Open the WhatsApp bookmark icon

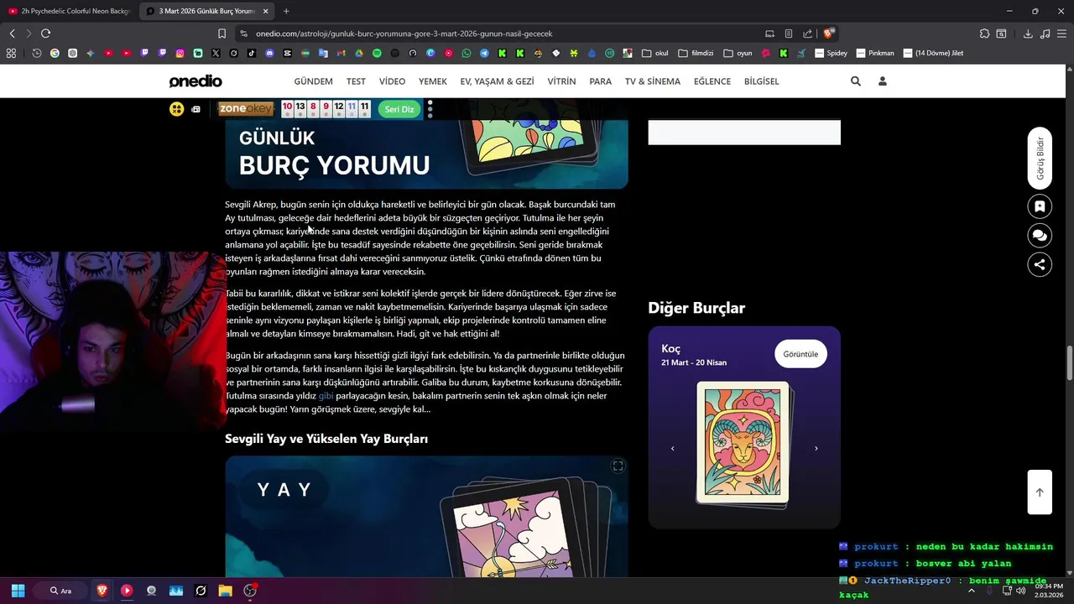point(467,53)
